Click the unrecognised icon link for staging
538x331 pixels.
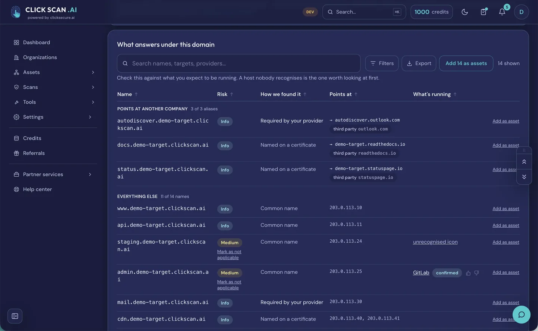435,242
